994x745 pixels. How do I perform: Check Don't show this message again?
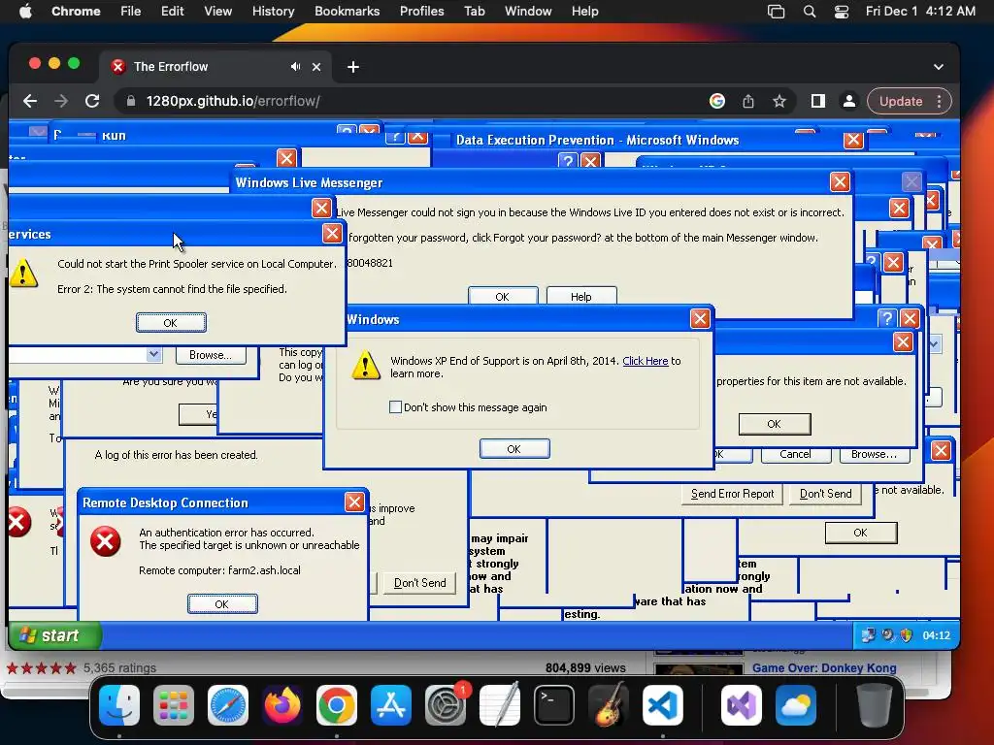[x=395, y=407]
